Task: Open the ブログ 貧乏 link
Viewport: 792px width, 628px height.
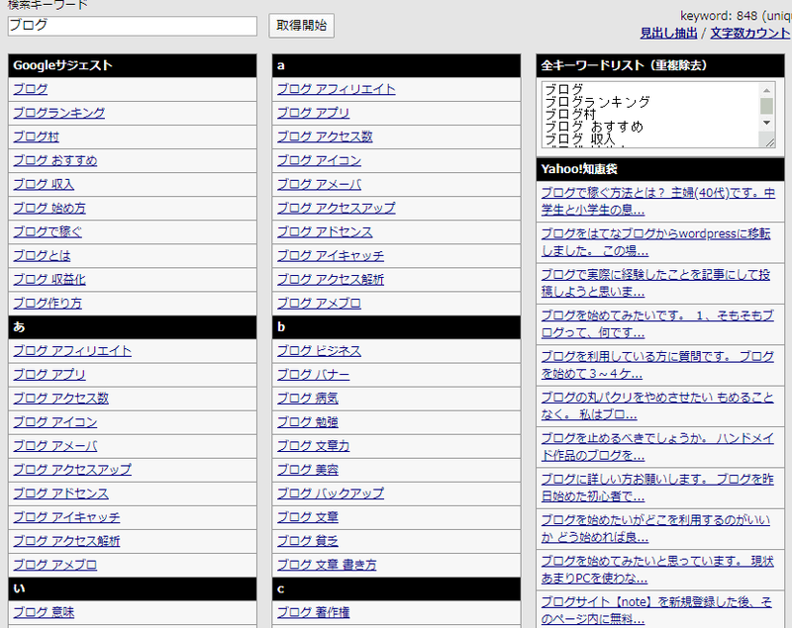Action: pyautogui.click(x=308, y=541)
